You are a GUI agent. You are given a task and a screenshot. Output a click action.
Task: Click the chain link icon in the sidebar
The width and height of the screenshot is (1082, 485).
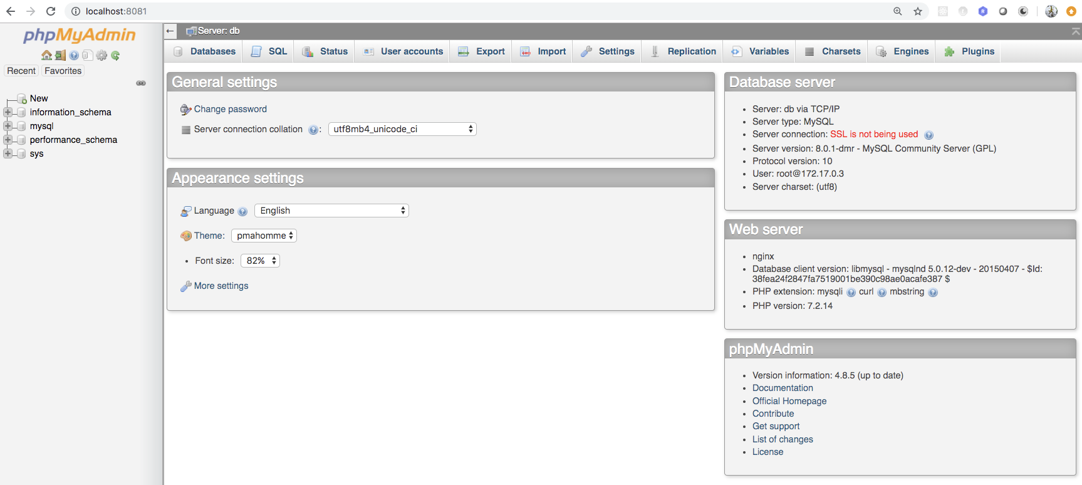coord(141,83)
